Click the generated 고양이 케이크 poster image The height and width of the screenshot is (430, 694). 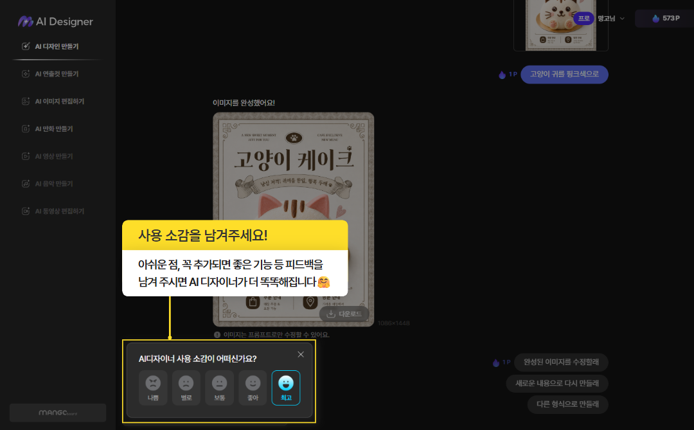pos(294,219)
